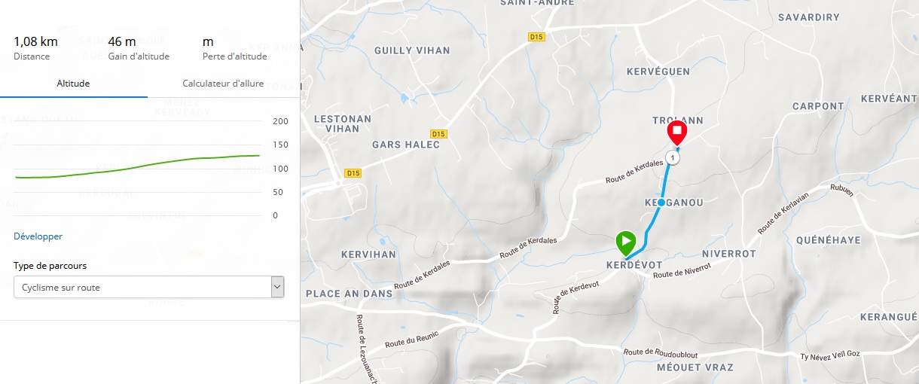Open the Type de parcours combo box
Viewport: 919px width, 384px height.
(x=149, y=287)
